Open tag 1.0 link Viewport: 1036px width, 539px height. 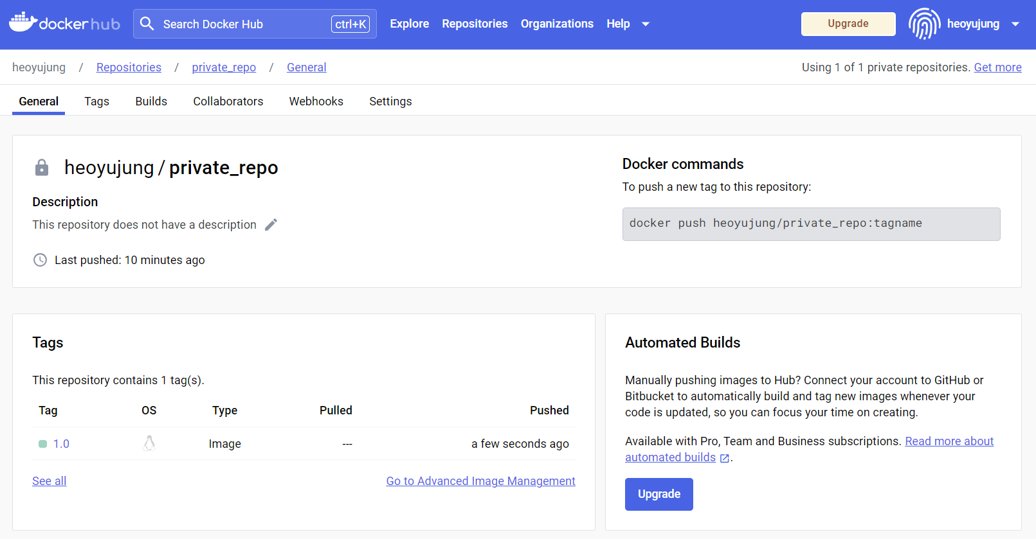click(61, 444)
